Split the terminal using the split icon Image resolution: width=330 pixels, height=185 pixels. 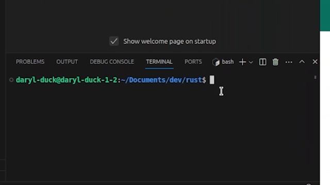pos(262,62)
